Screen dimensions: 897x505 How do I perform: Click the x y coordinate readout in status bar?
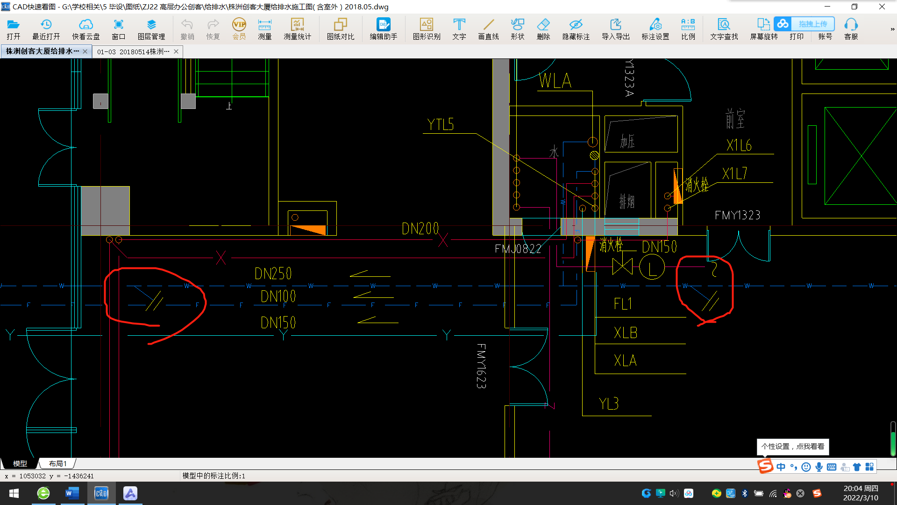point(49,476)
